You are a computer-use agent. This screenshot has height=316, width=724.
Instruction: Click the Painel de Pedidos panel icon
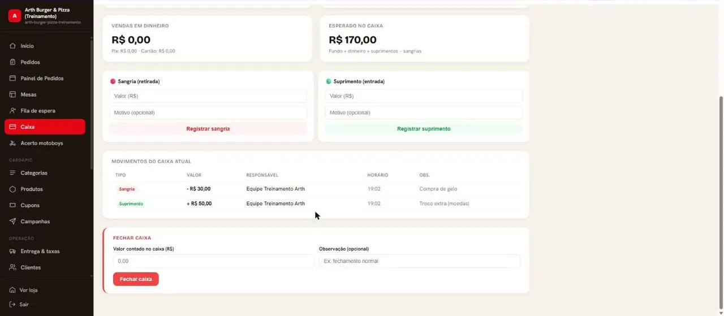tap(12, 79)
